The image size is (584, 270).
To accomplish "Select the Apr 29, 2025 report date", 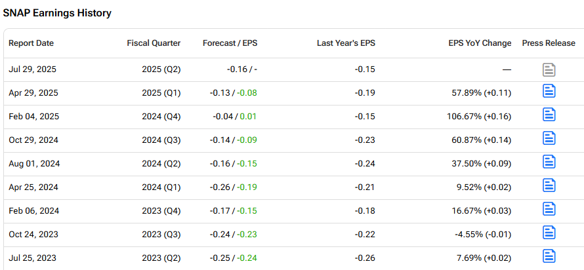I will pos(33,93).
